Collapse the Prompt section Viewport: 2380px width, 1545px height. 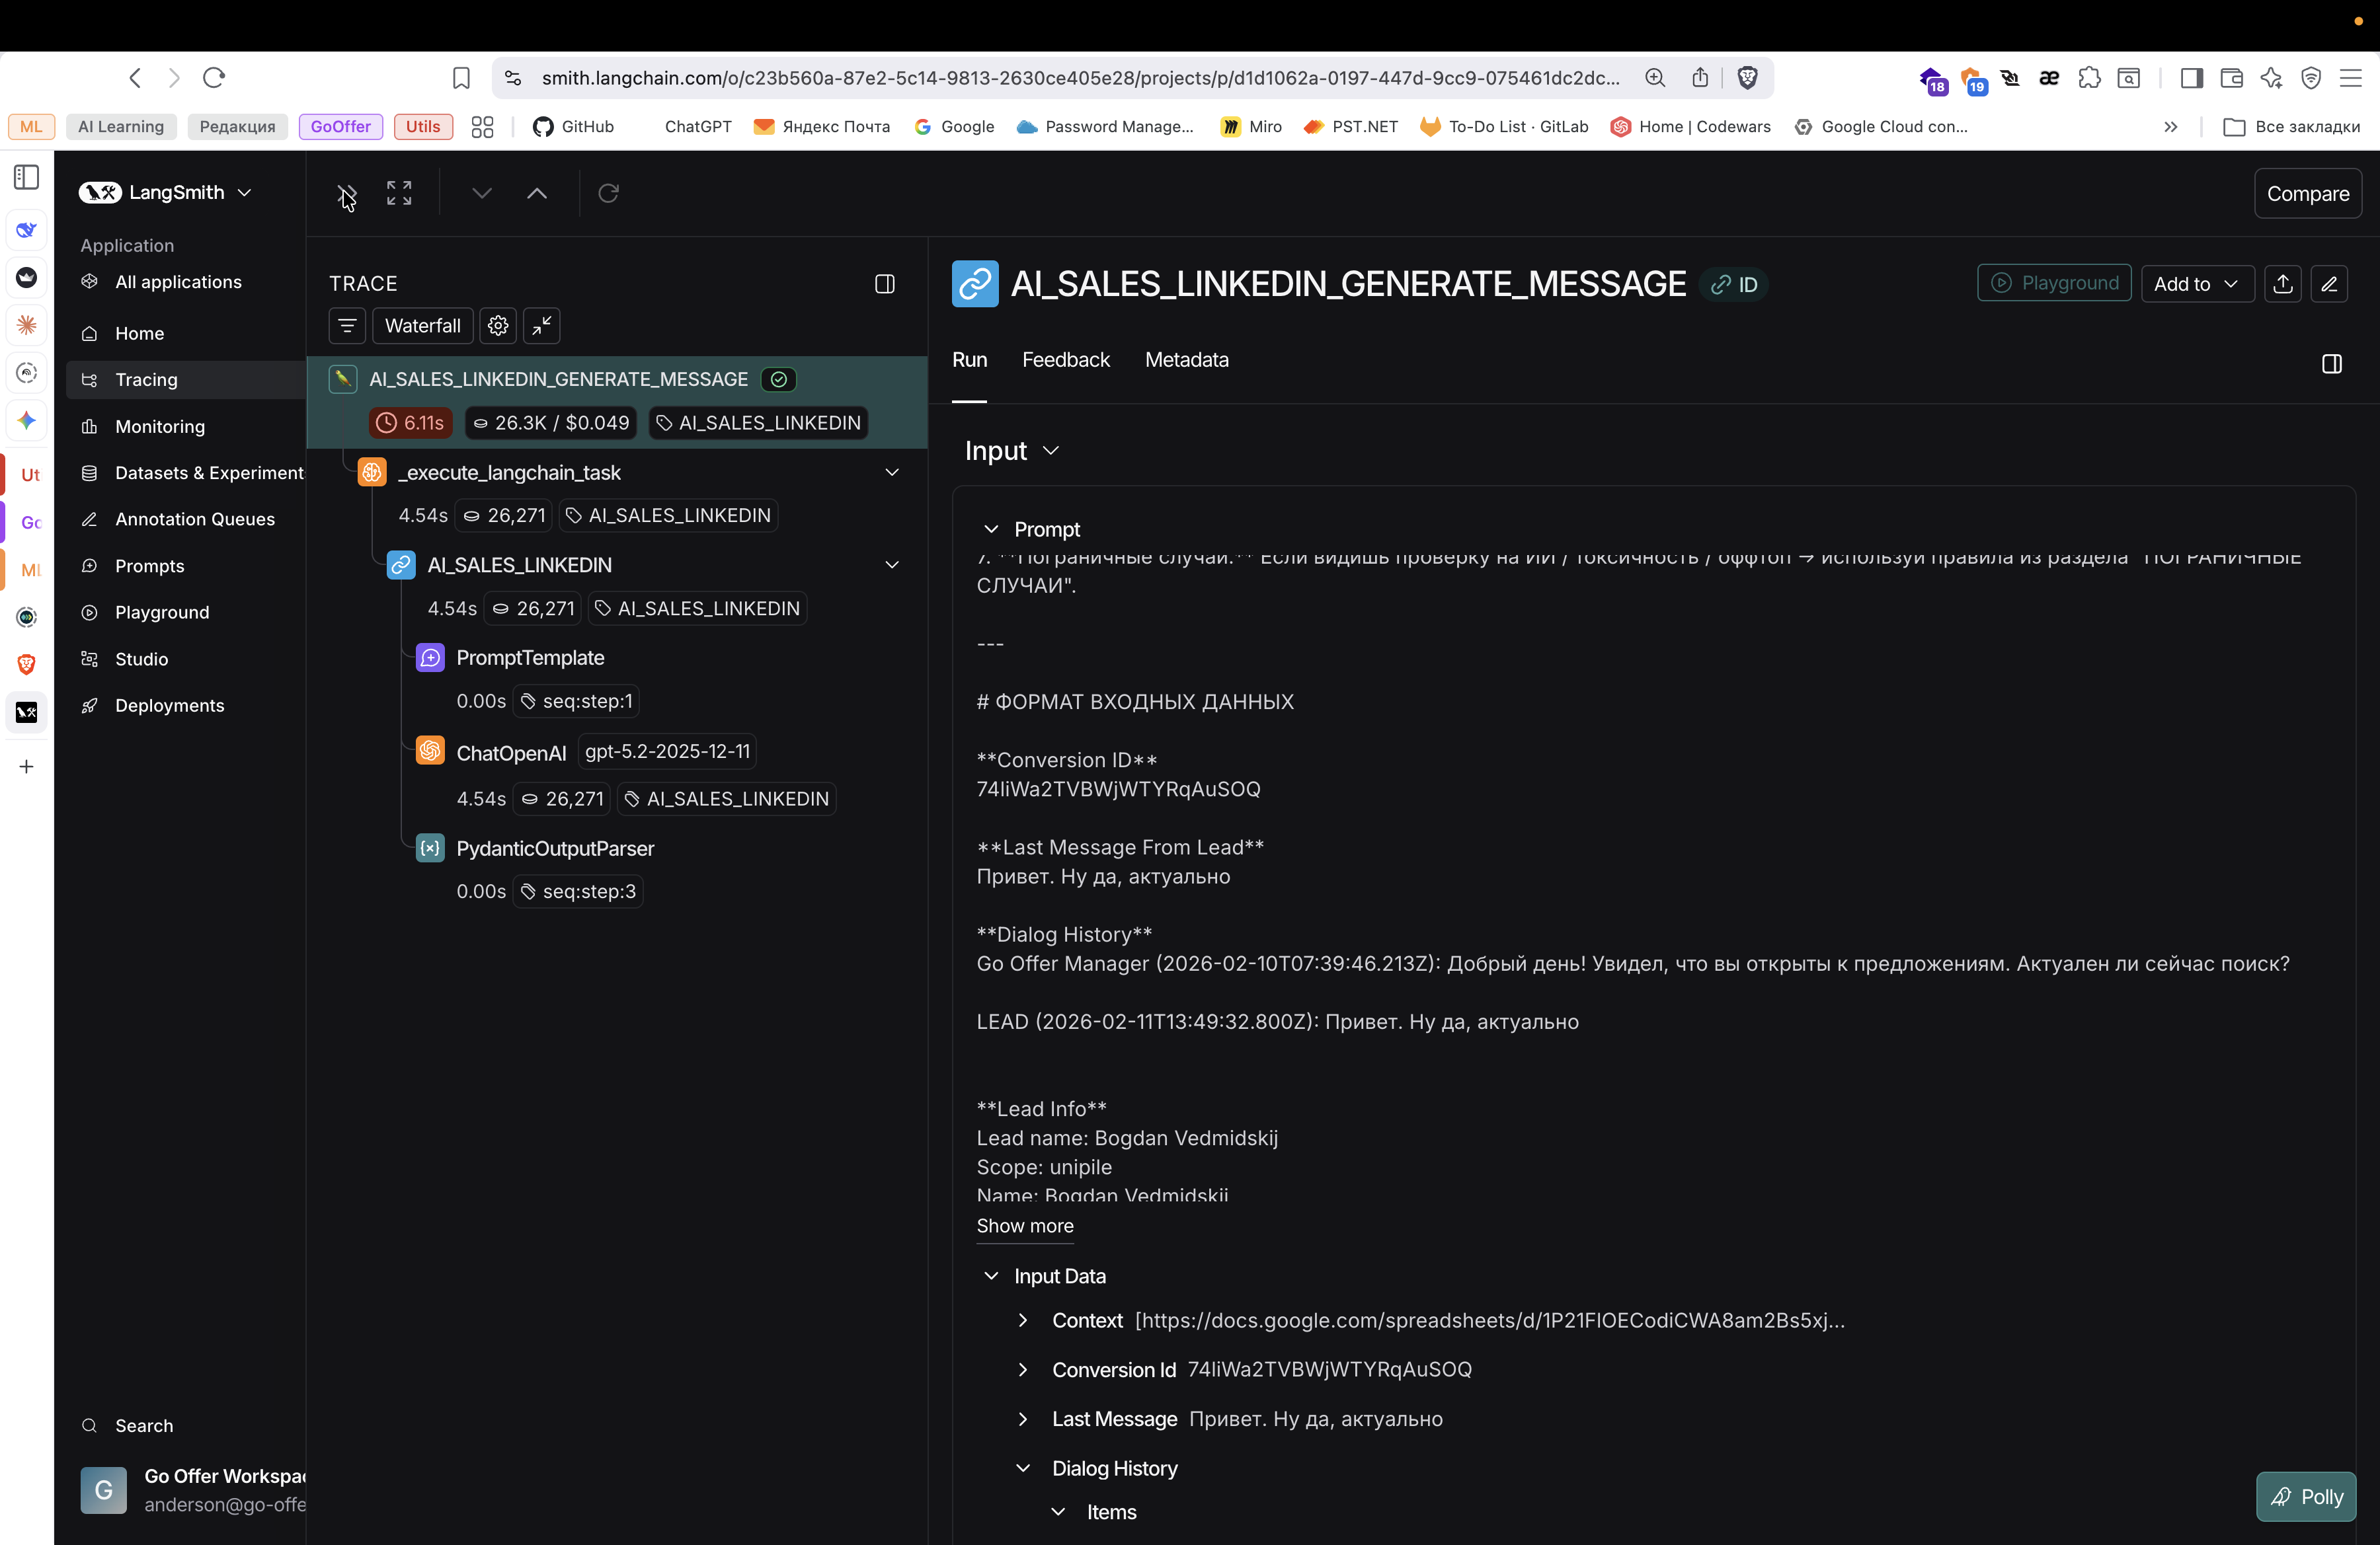[x=991, y=529]
